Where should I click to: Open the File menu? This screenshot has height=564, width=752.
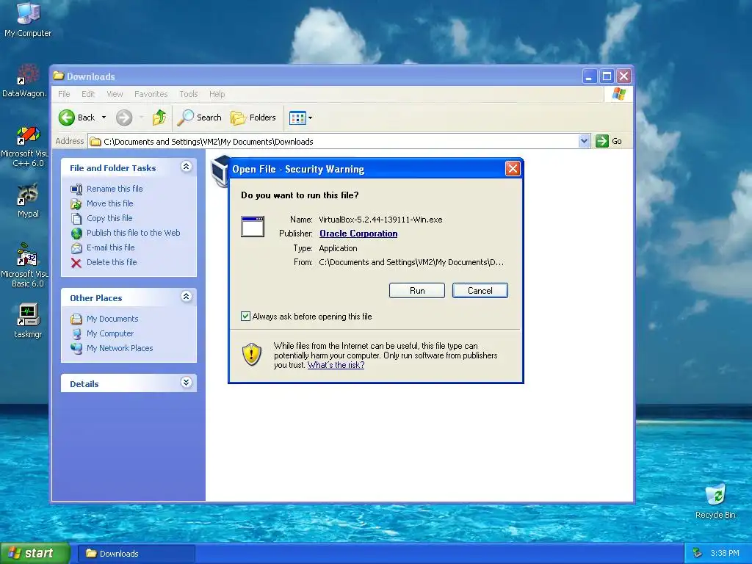pyautogui.click(x=64, y=94)
